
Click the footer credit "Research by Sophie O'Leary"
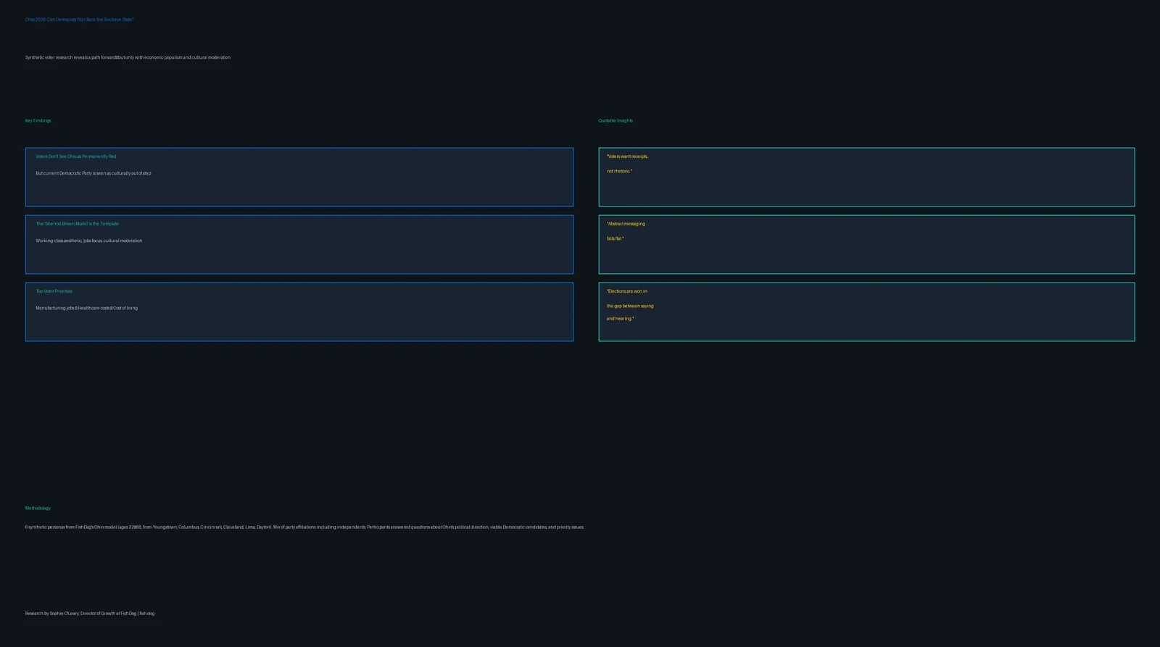coord(90,614)
